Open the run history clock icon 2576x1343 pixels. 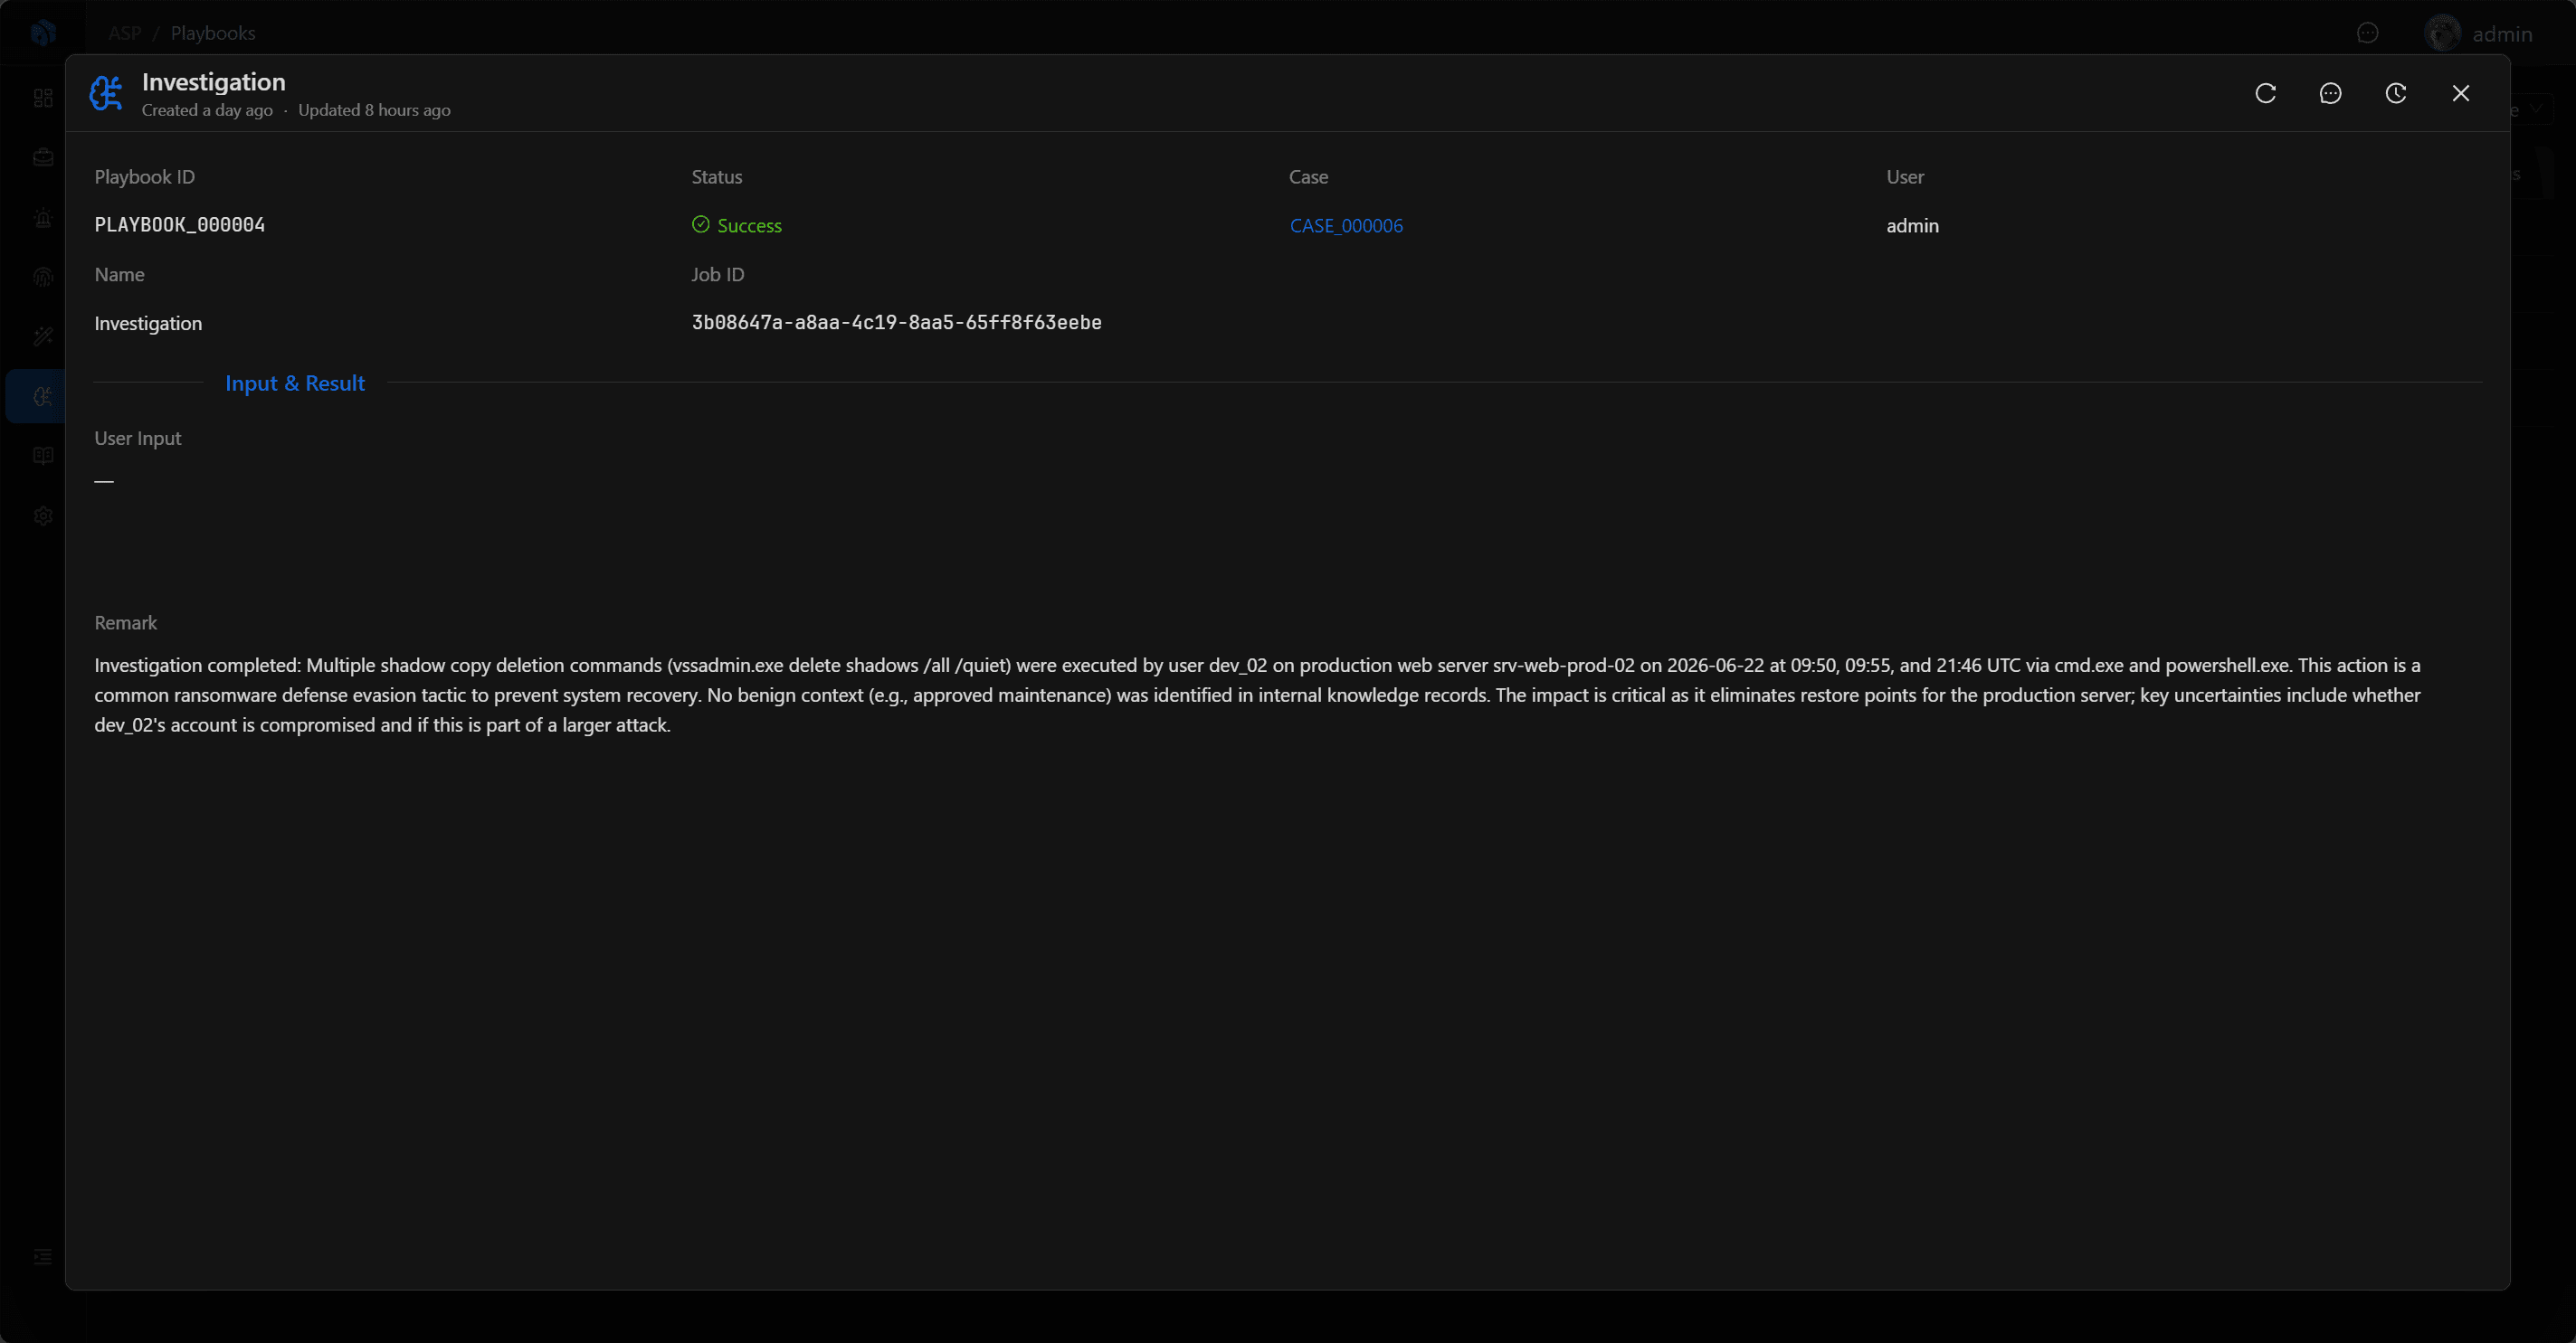click(2396, 93)
